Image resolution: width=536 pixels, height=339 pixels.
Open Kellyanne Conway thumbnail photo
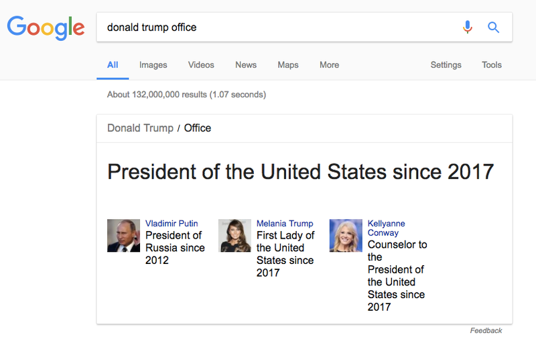click(346, 235)
